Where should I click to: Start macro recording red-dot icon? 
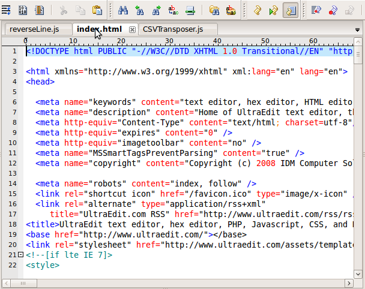point(333,10)
